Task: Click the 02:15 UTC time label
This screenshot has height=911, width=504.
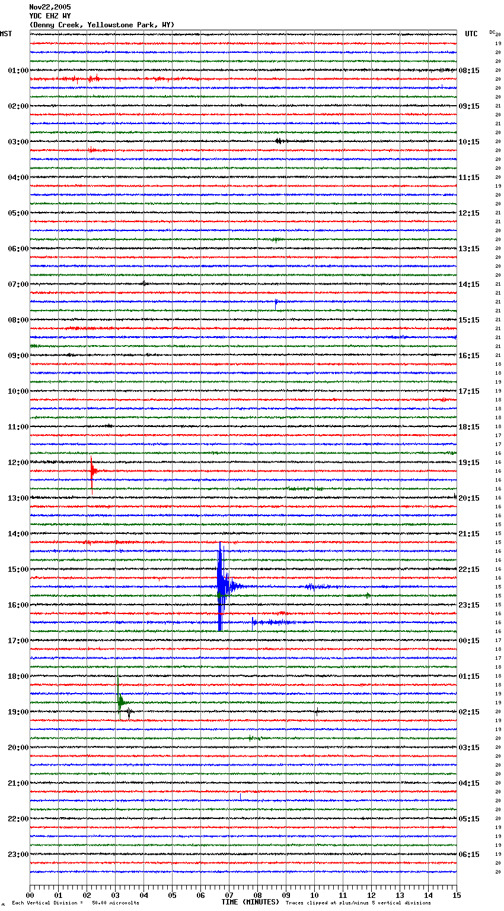Action: tap(469, 712)
